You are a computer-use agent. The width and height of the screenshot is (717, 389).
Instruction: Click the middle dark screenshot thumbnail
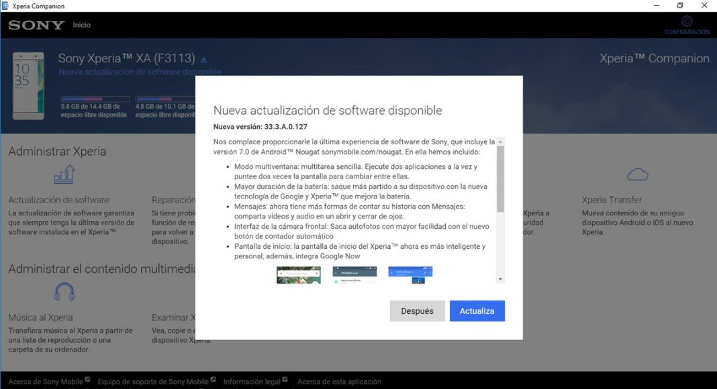pyautogui.click(x=355, y=275)
